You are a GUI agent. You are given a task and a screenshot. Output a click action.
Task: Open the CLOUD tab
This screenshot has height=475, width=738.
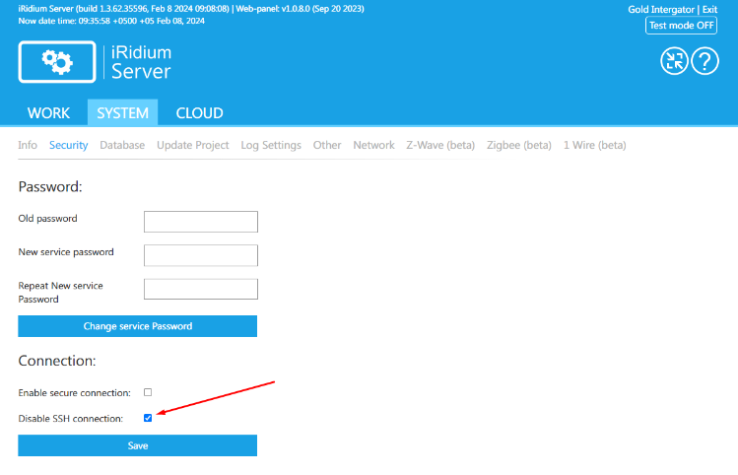click(x=199, y=112)
